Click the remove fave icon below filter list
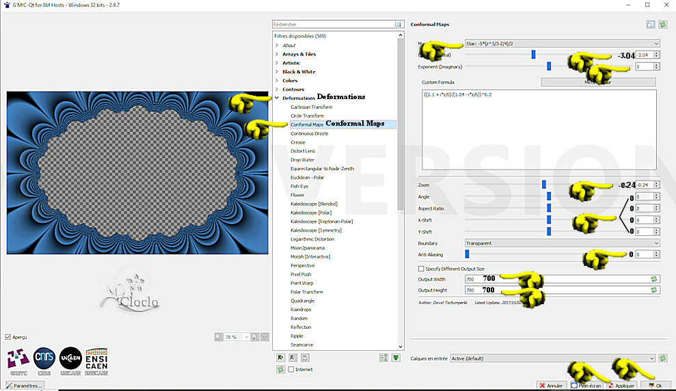The width and height of the screenshot is (676, 391). click(293, 357)
